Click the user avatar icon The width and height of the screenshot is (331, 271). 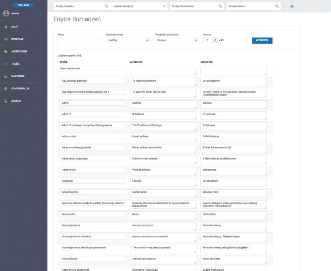pyautogui.click(x=6, y=13)
